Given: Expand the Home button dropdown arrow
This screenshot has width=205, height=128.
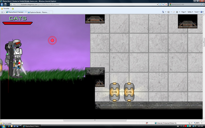Looking at the screenshot, I should [x=166, y=12].
